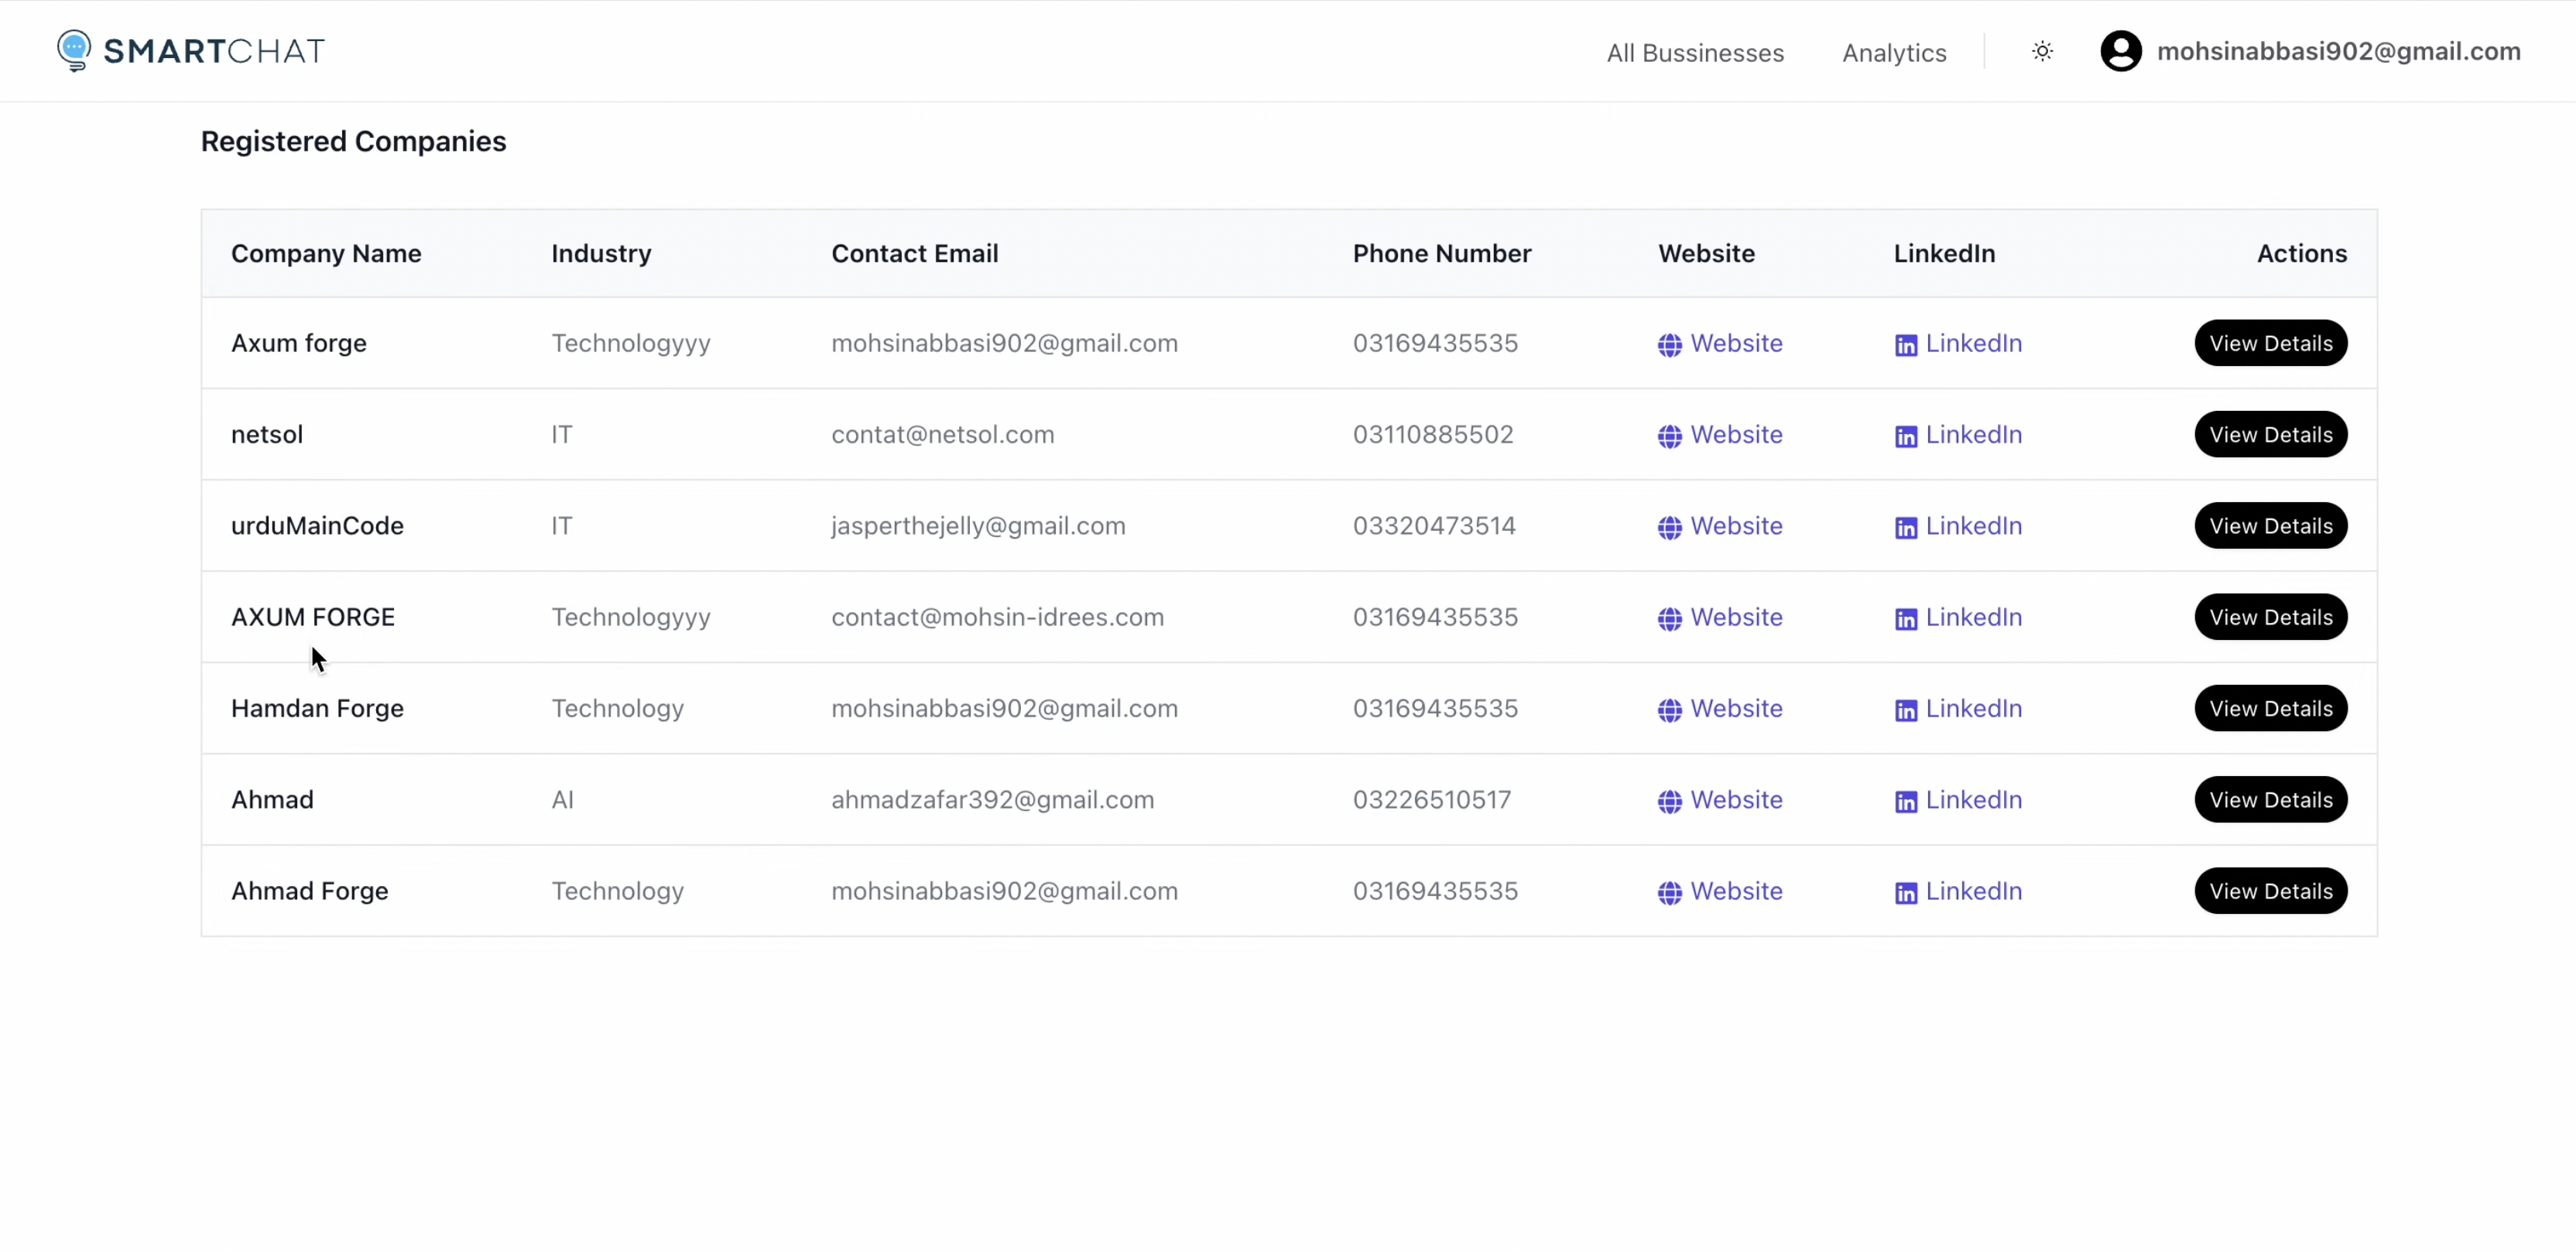View Details for Ahmad Forge
2576x1252 pixels.
pyautogui.click(x=2270, y=890)
